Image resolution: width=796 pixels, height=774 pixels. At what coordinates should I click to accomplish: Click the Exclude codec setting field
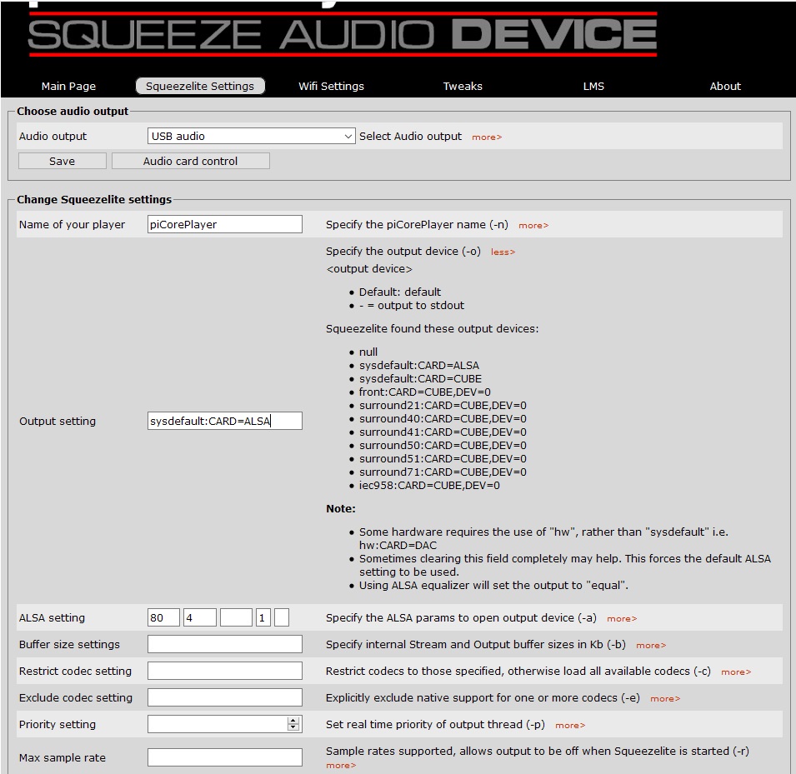coord(225,697)
